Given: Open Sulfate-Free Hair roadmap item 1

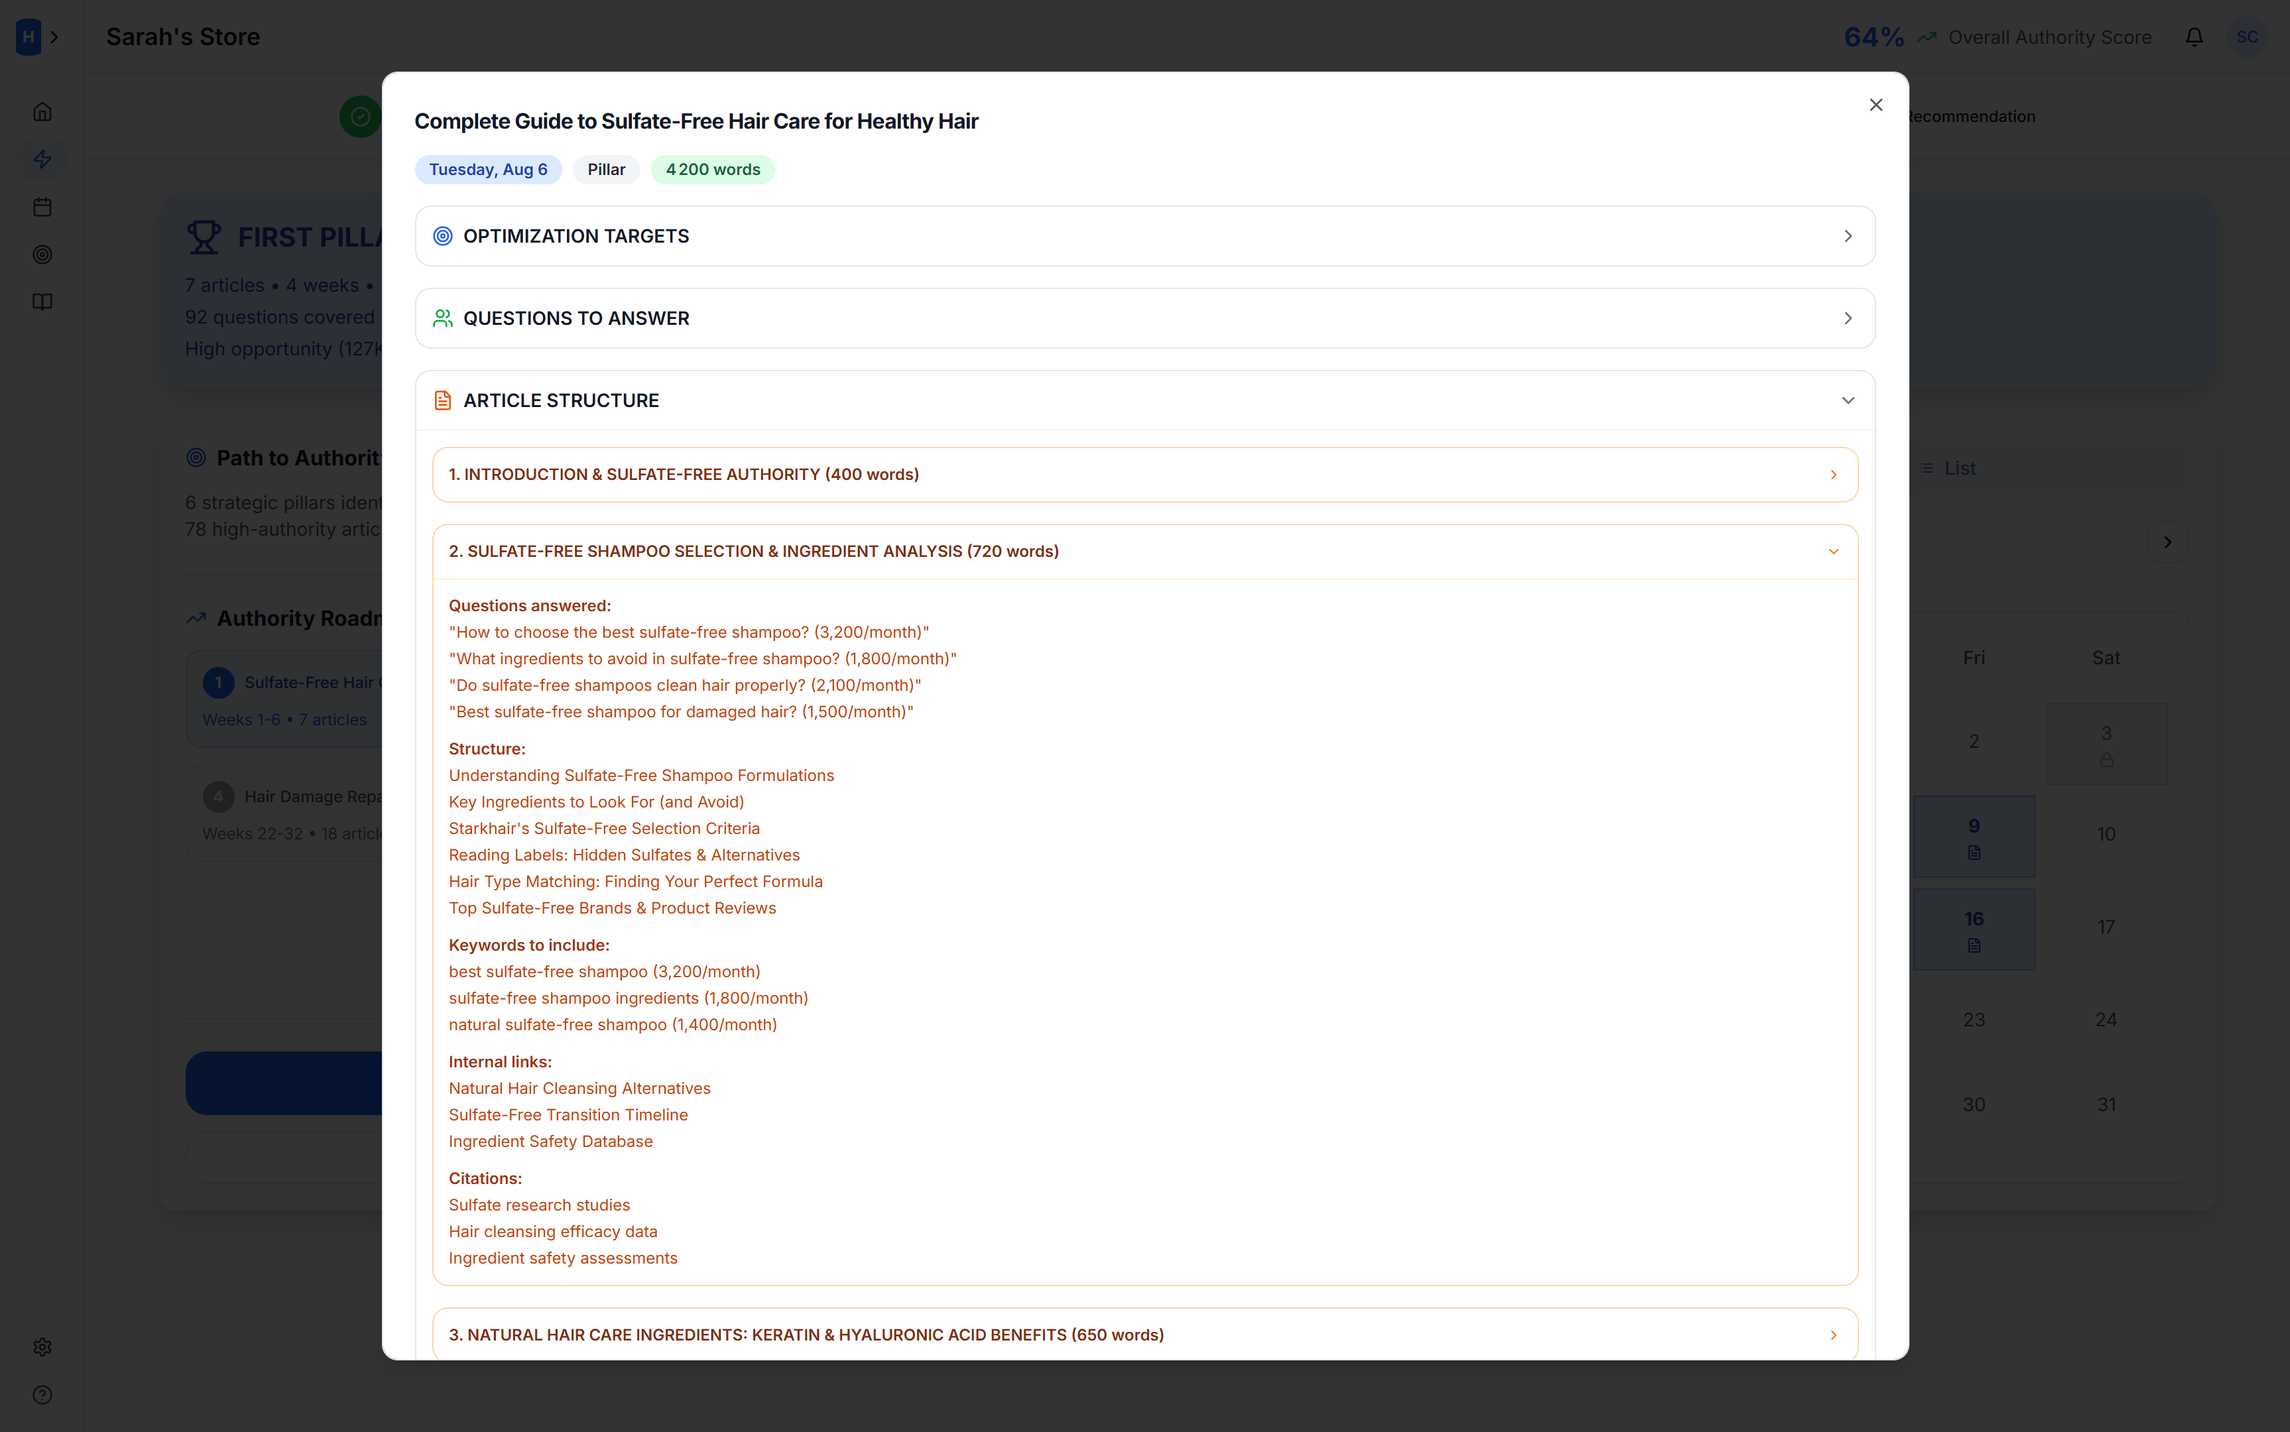Looking at the screenshot, I should point(285,699).
